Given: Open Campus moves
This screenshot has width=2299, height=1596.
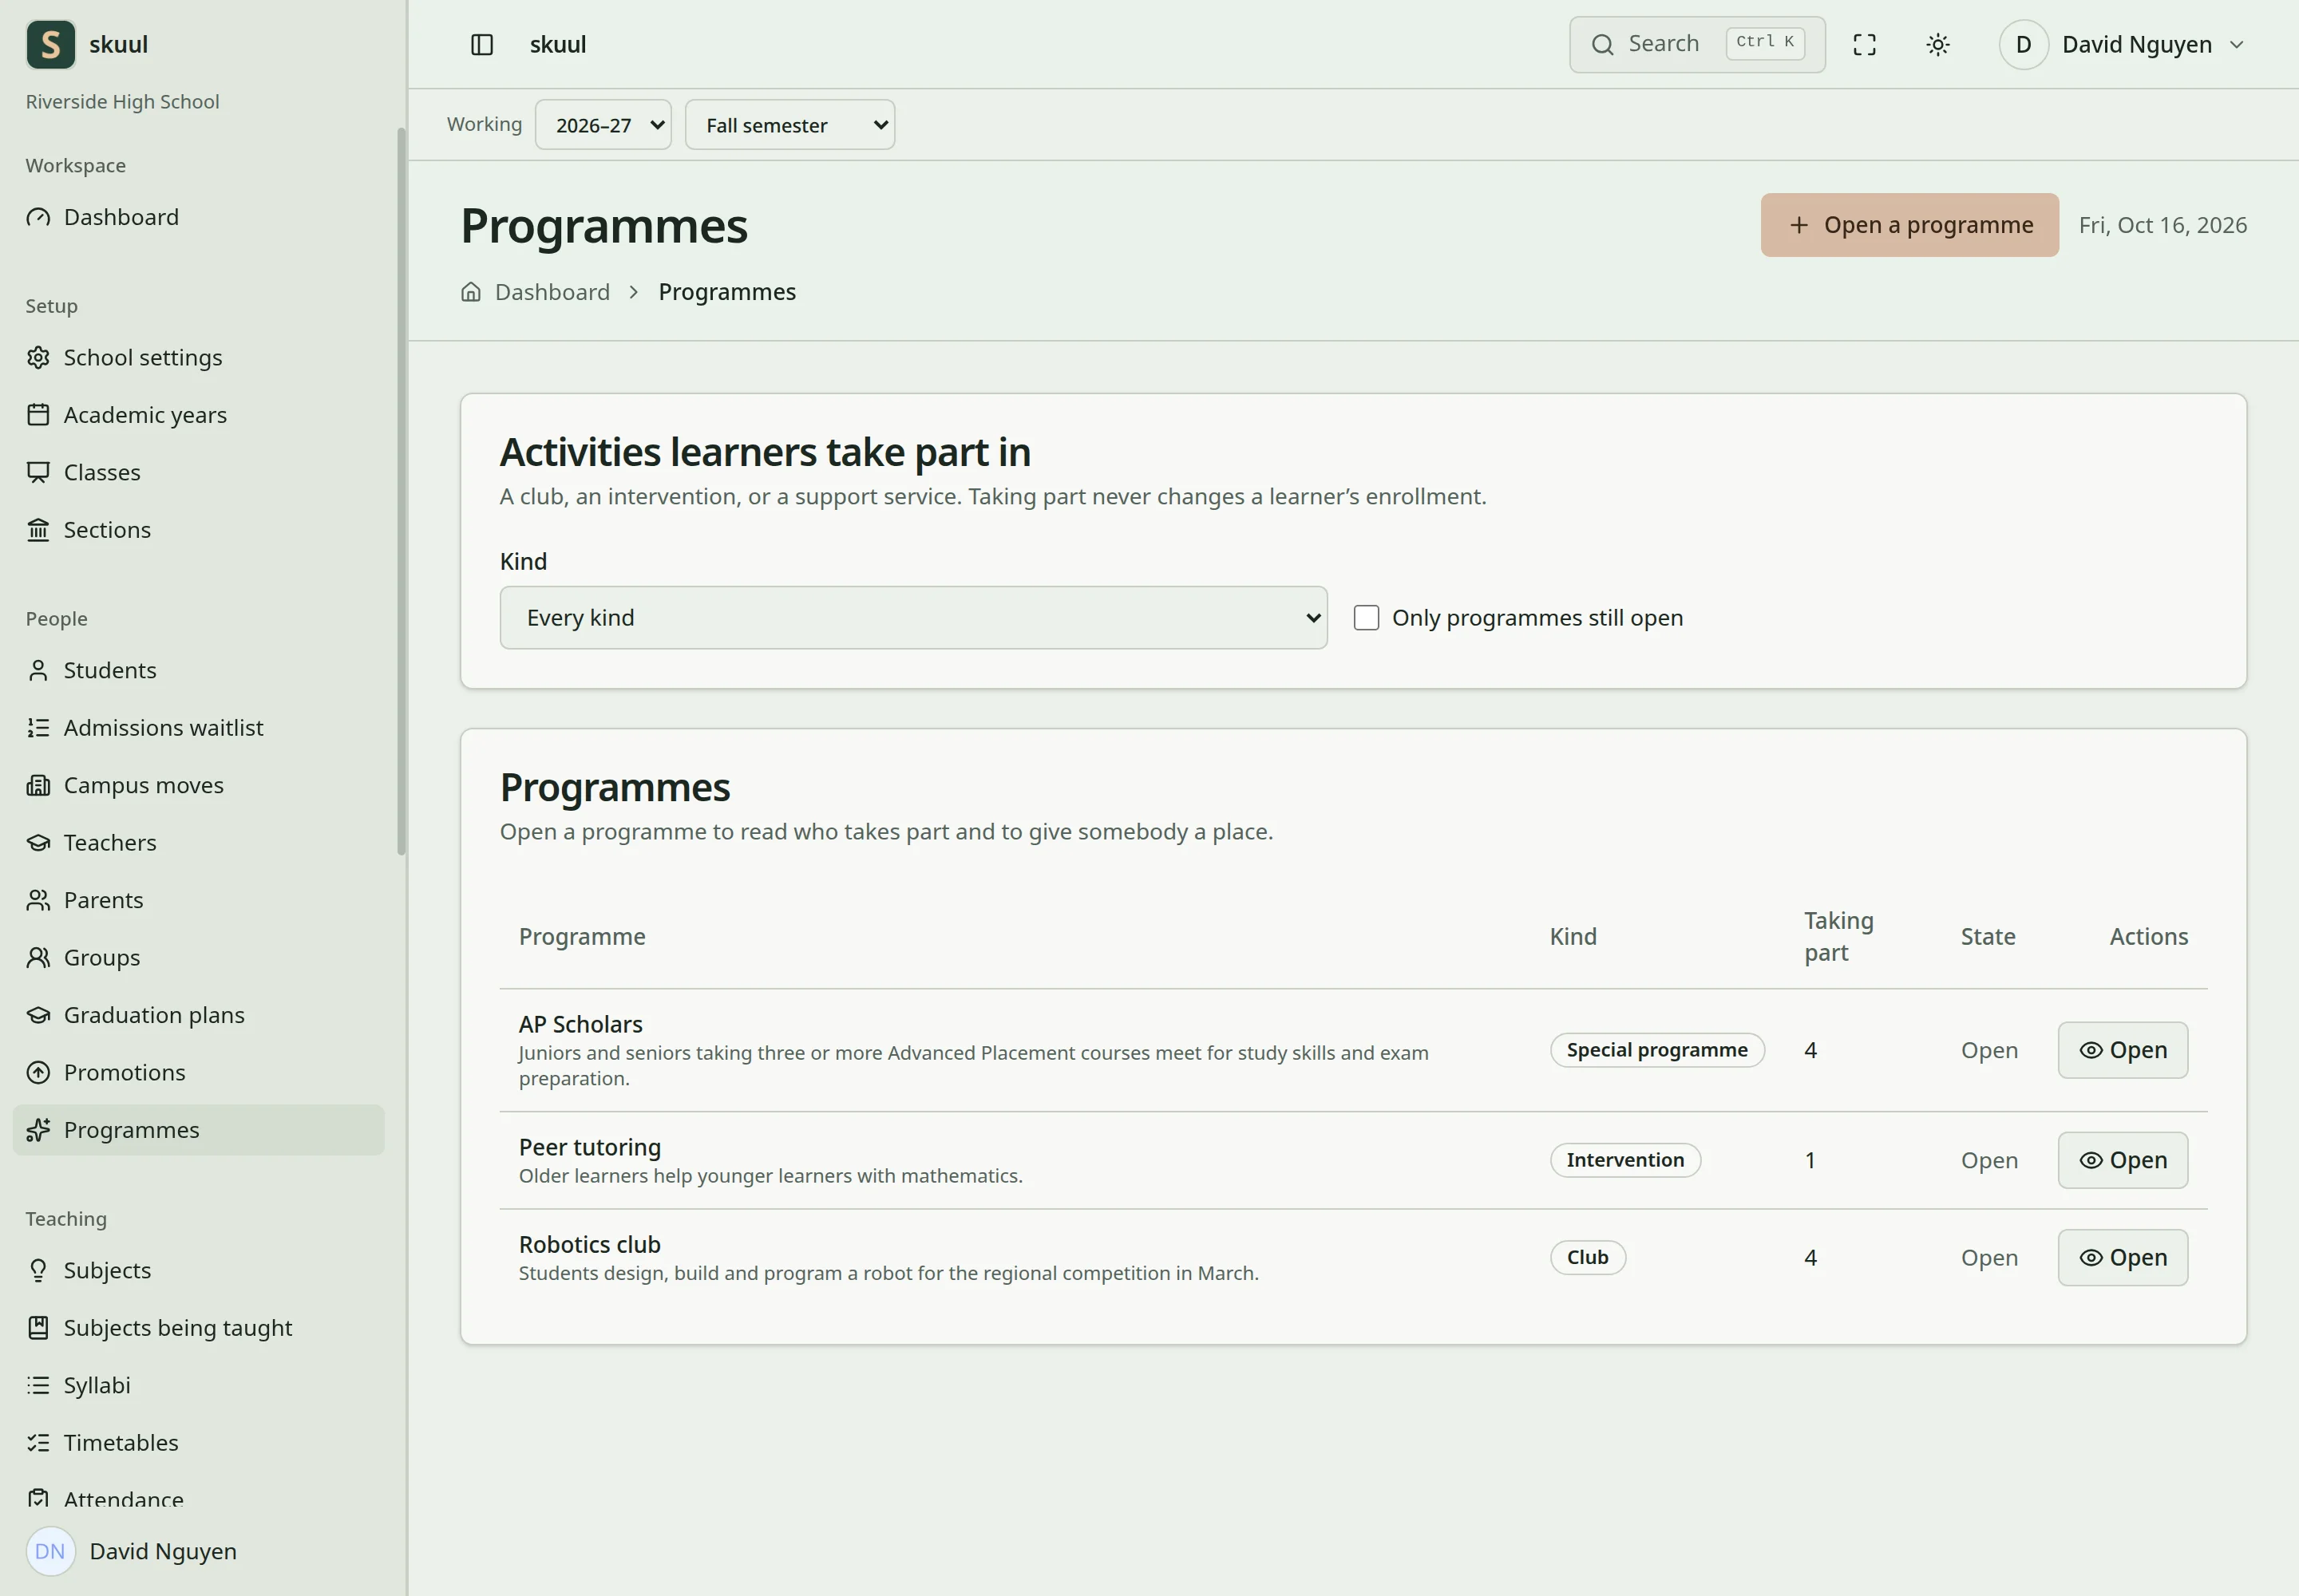Looking at the screenshot, I should 199,785.
